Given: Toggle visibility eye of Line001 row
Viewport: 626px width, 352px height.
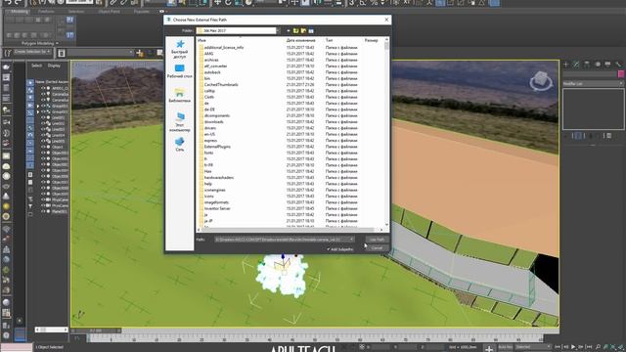Looking at the screenshot, I should coord(43,117).
